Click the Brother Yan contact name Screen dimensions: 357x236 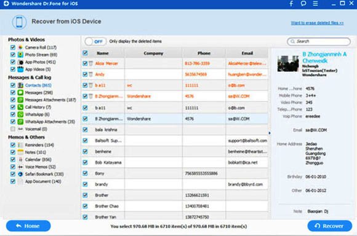[x=106, y=217]
